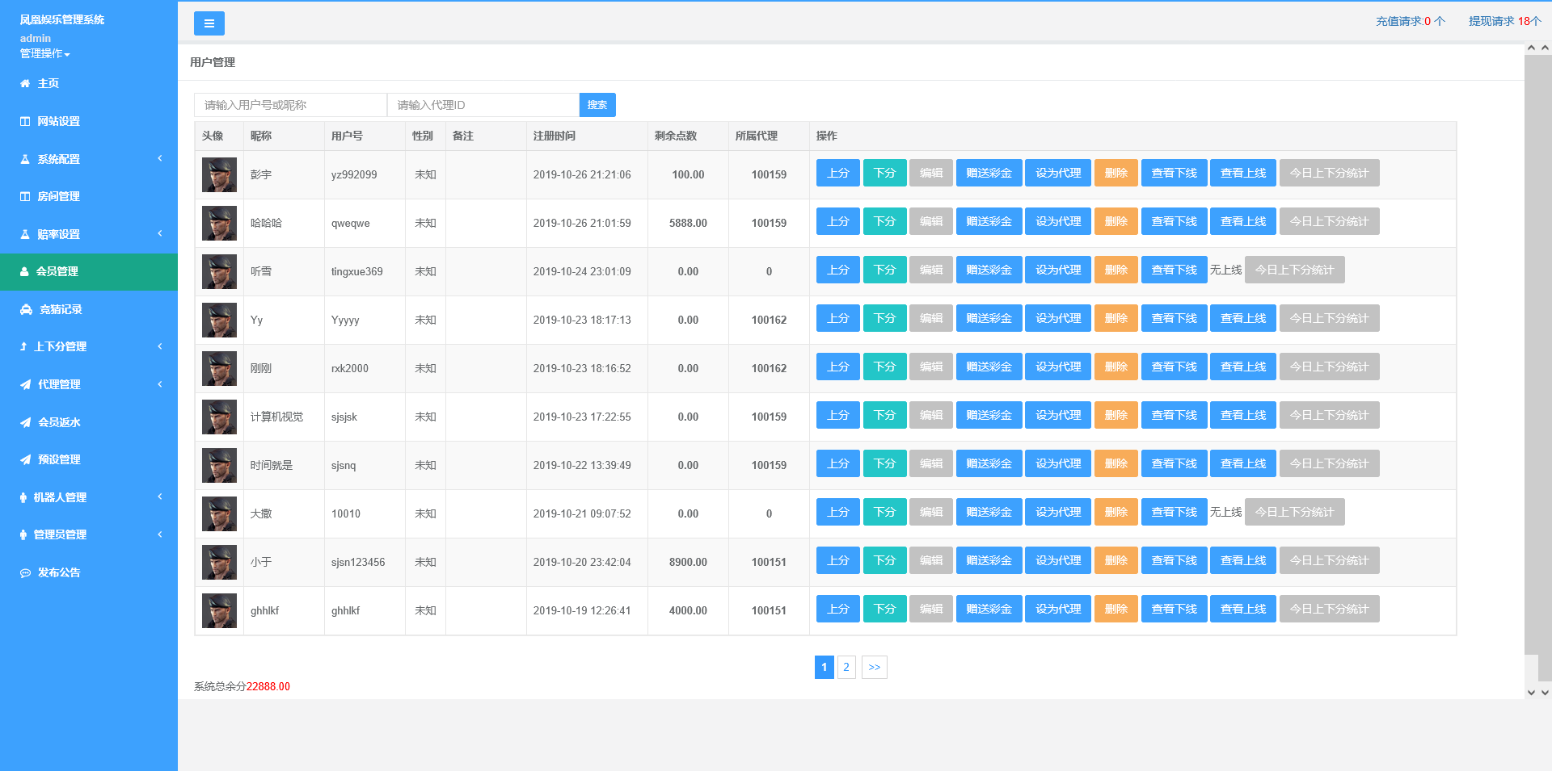Click the avatar thumbnail of user 听雪
This screenshot has width=1552, height=771.
[x=219, y=272]
